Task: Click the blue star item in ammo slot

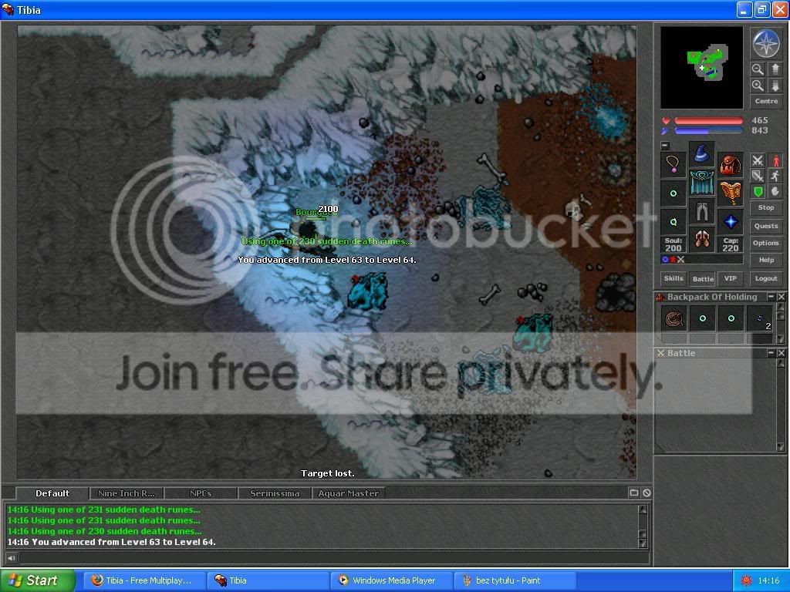Action: [730, 221]
